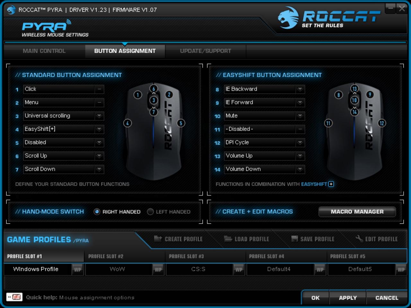Viewport: 411px width, 308px height.
Task: Click WP icon of CS:S profile slot
Action: [x=239, y=269]
